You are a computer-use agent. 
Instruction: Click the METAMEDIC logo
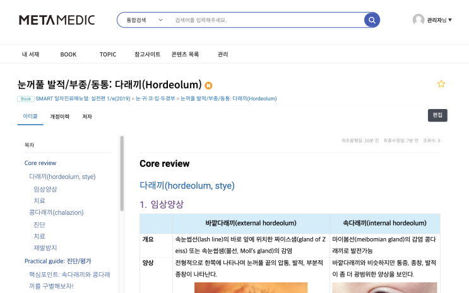pos(57,20)
